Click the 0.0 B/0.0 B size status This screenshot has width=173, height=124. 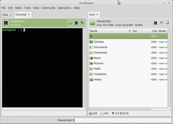(x=120, y=113)
